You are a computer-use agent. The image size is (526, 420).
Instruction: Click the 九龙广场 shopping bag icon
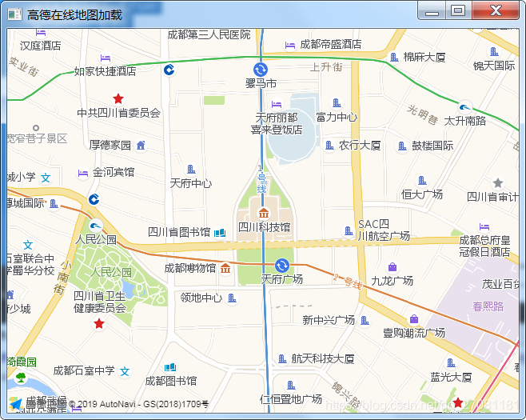pos(393,267)
